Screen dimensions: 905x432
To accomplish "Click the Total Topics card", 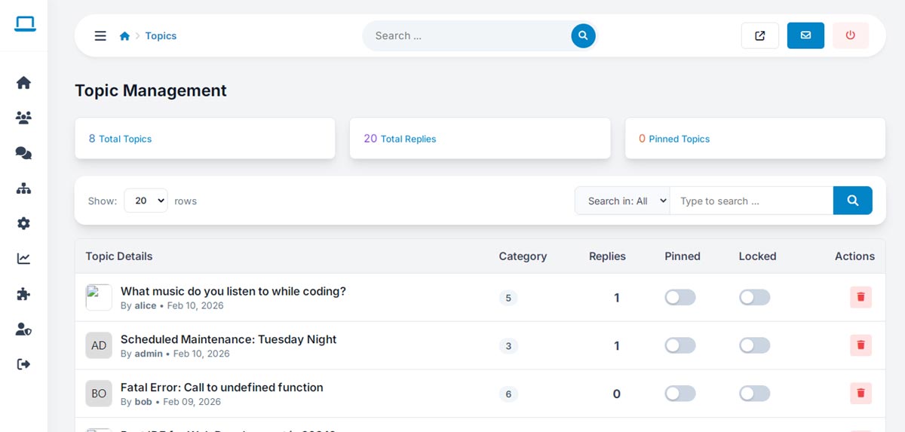I will pyautogui.click(x=205, y=138).
